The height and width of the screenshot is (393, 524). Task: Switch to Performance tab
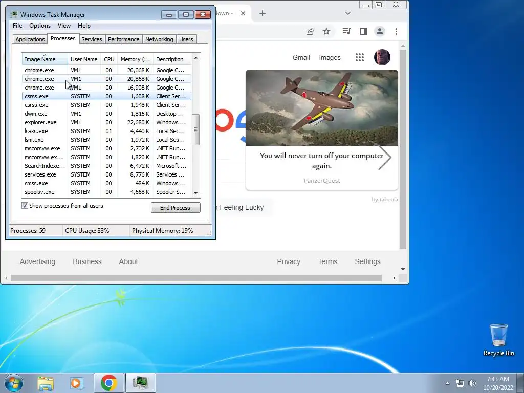123,39
